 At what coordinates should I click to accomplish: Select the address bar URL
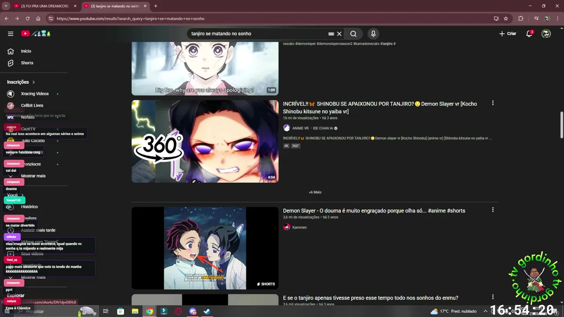pyautogui.click(x=130, y=18)
